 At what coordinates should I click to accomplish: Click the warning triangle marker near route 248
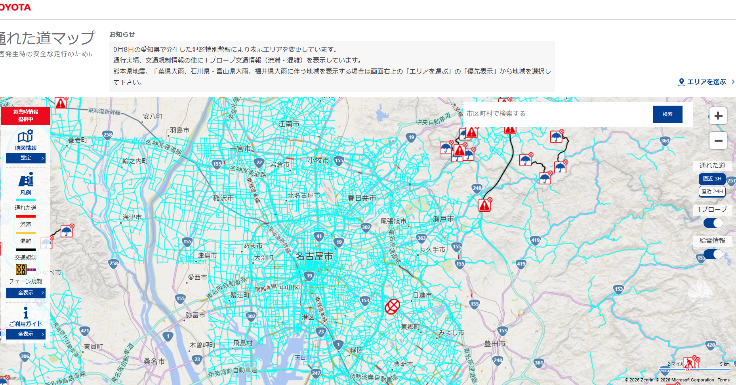point(485,205)
